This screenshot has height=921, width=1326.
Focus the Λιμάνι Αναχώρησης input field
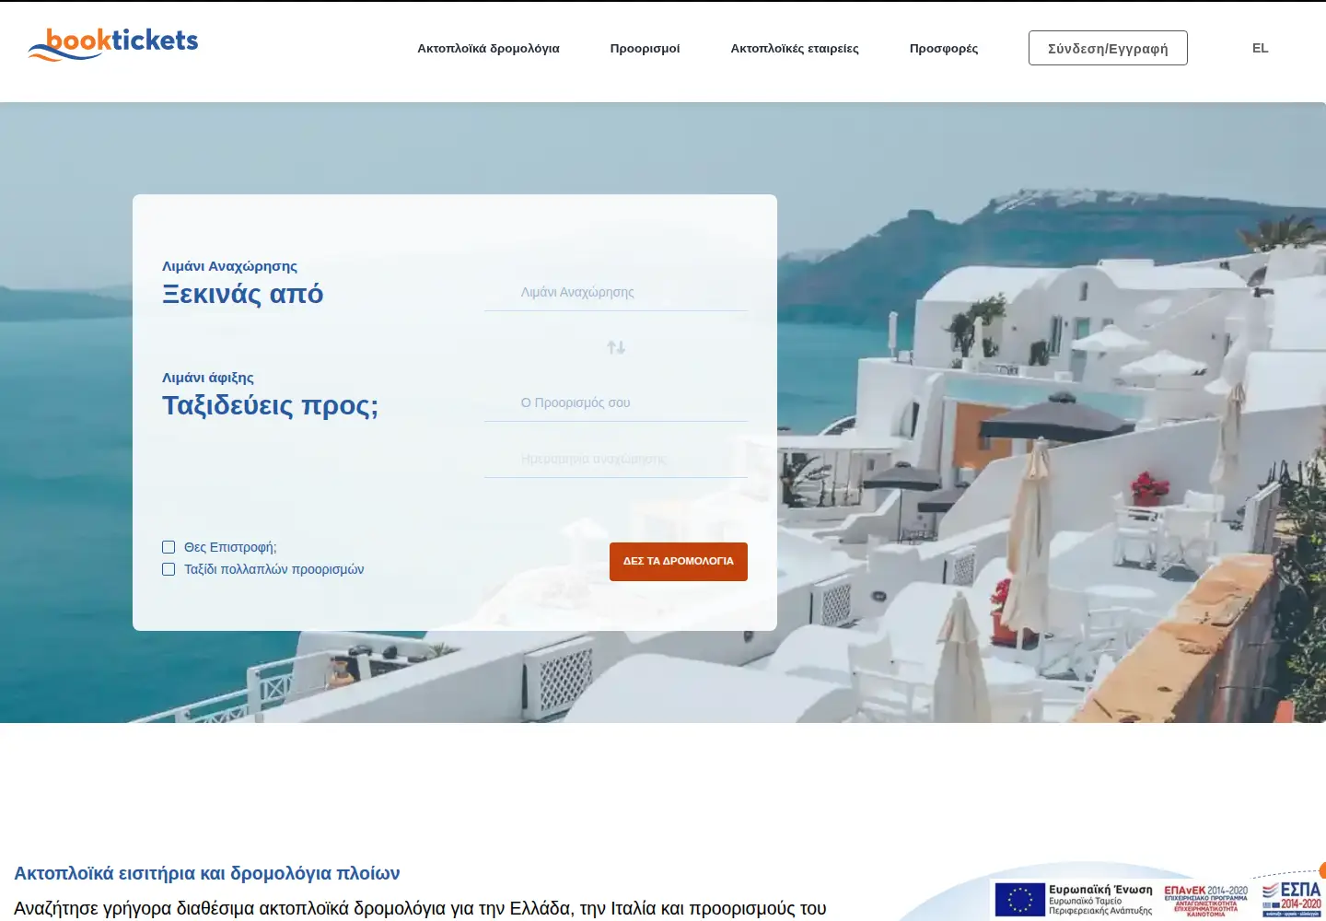tap(616, 292)
